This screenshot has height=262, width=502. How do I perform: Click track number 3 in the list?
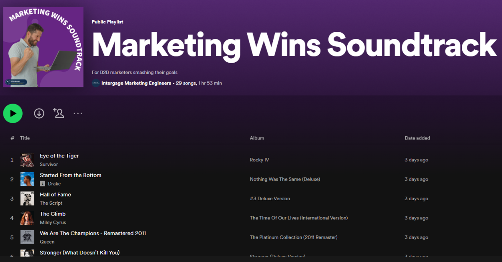tap(12, 198)
